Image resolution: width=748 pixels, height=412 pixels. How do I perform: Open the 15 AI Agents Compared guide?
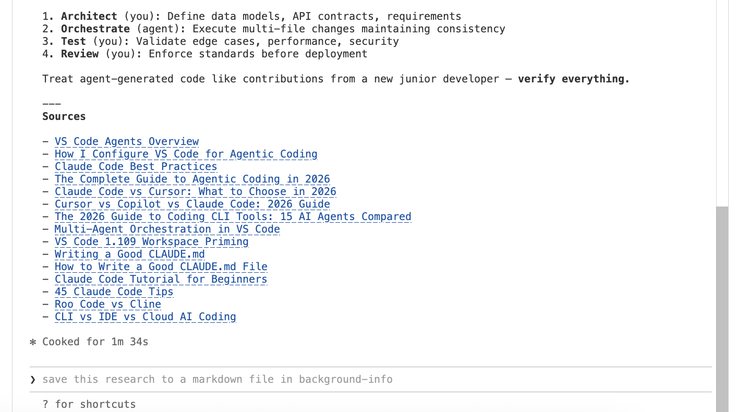coord(233,216)
